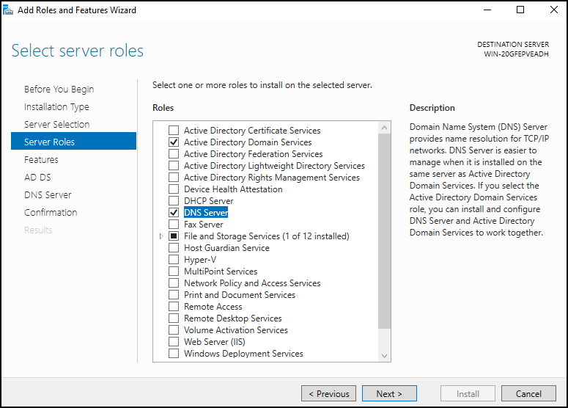Check Active Directory Federation Services checkbox
The image size is (568, 408).
[174, 154]
